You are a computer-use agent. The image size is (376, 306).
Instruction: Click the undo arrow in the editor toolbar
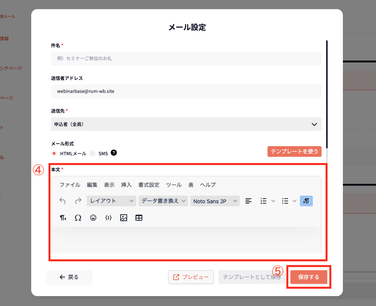point(63,201)
